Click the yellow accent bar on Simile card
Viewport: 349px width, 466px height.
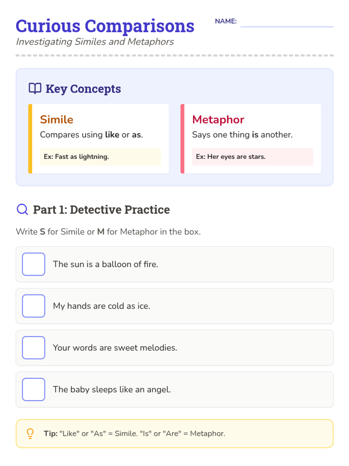click(x=30, y=139)
